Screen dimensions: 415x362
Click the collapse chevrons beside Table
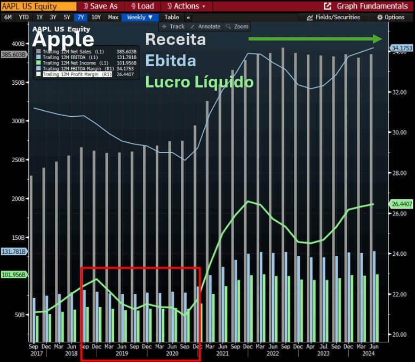click(188, 18)
